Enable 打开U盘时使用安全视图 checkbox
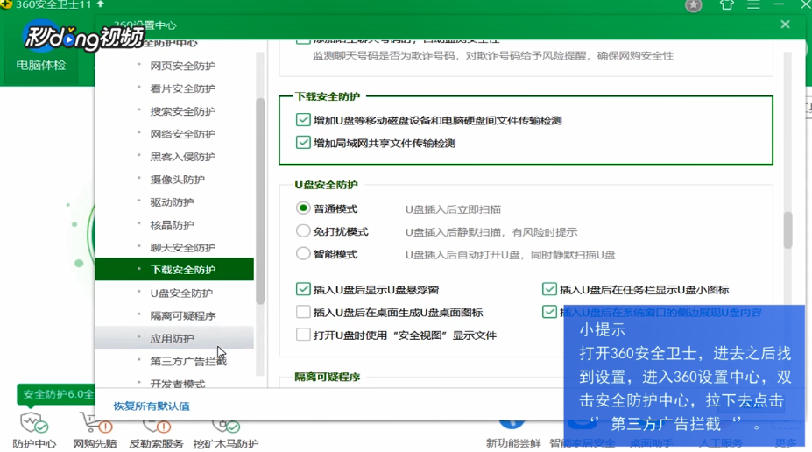The width and height of the screenshot is (812, 452). tap(303, 335)
